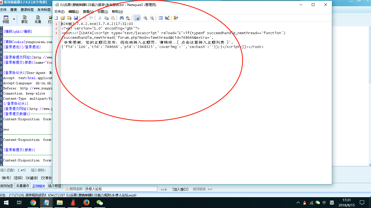Zoom out using the magnifier minus icon

tap(152, 18)
